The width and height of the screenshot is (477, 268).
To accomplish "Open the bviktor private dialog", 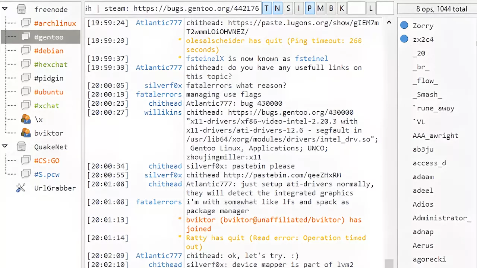I will coord(49,133).
